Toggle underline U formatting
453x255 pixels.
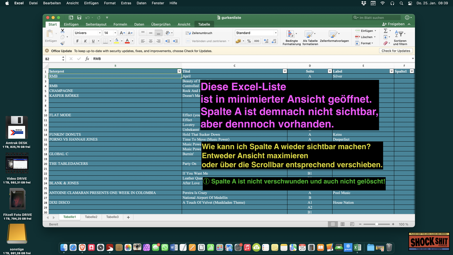click(93, 41)
